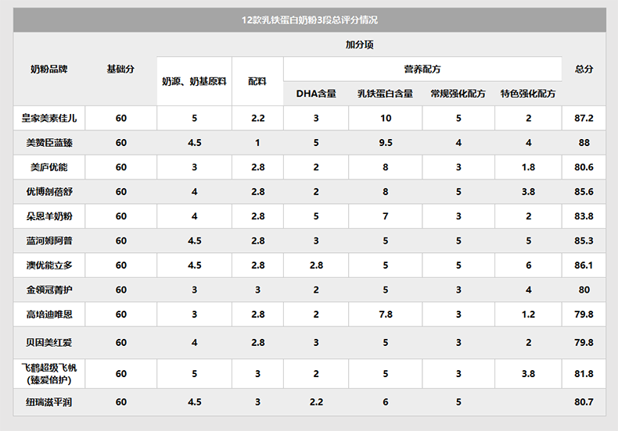Select total score 88 cell
Screen dimensions: 618x431
[584, 143]
